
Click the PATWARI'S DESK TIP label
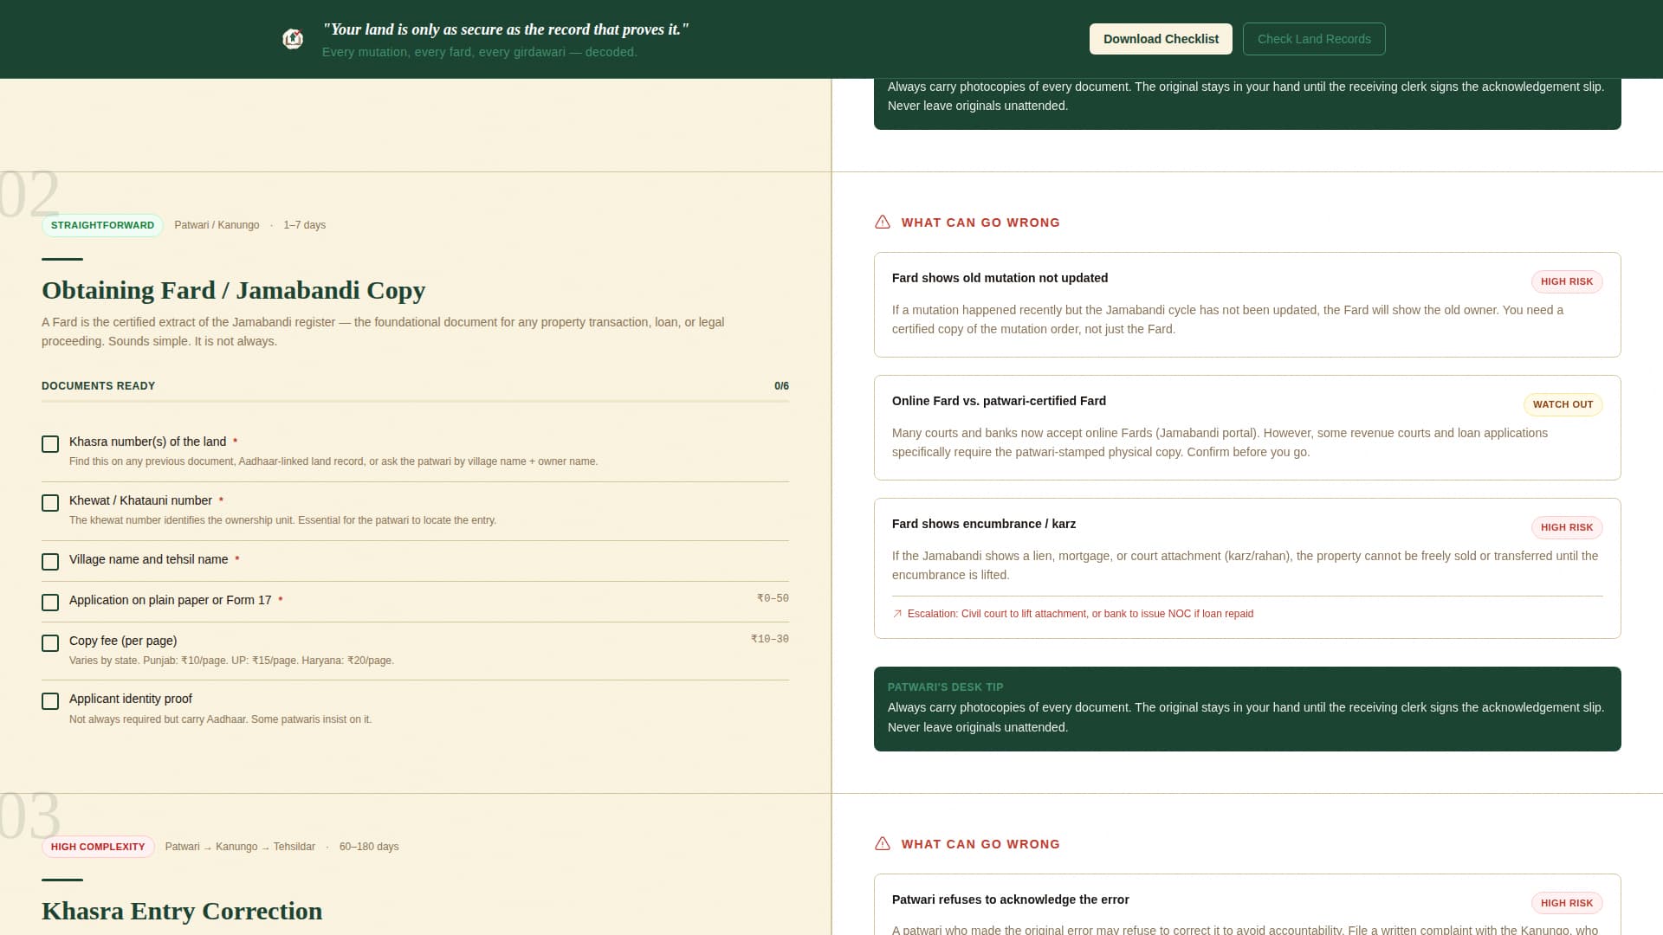pos(945,687)
